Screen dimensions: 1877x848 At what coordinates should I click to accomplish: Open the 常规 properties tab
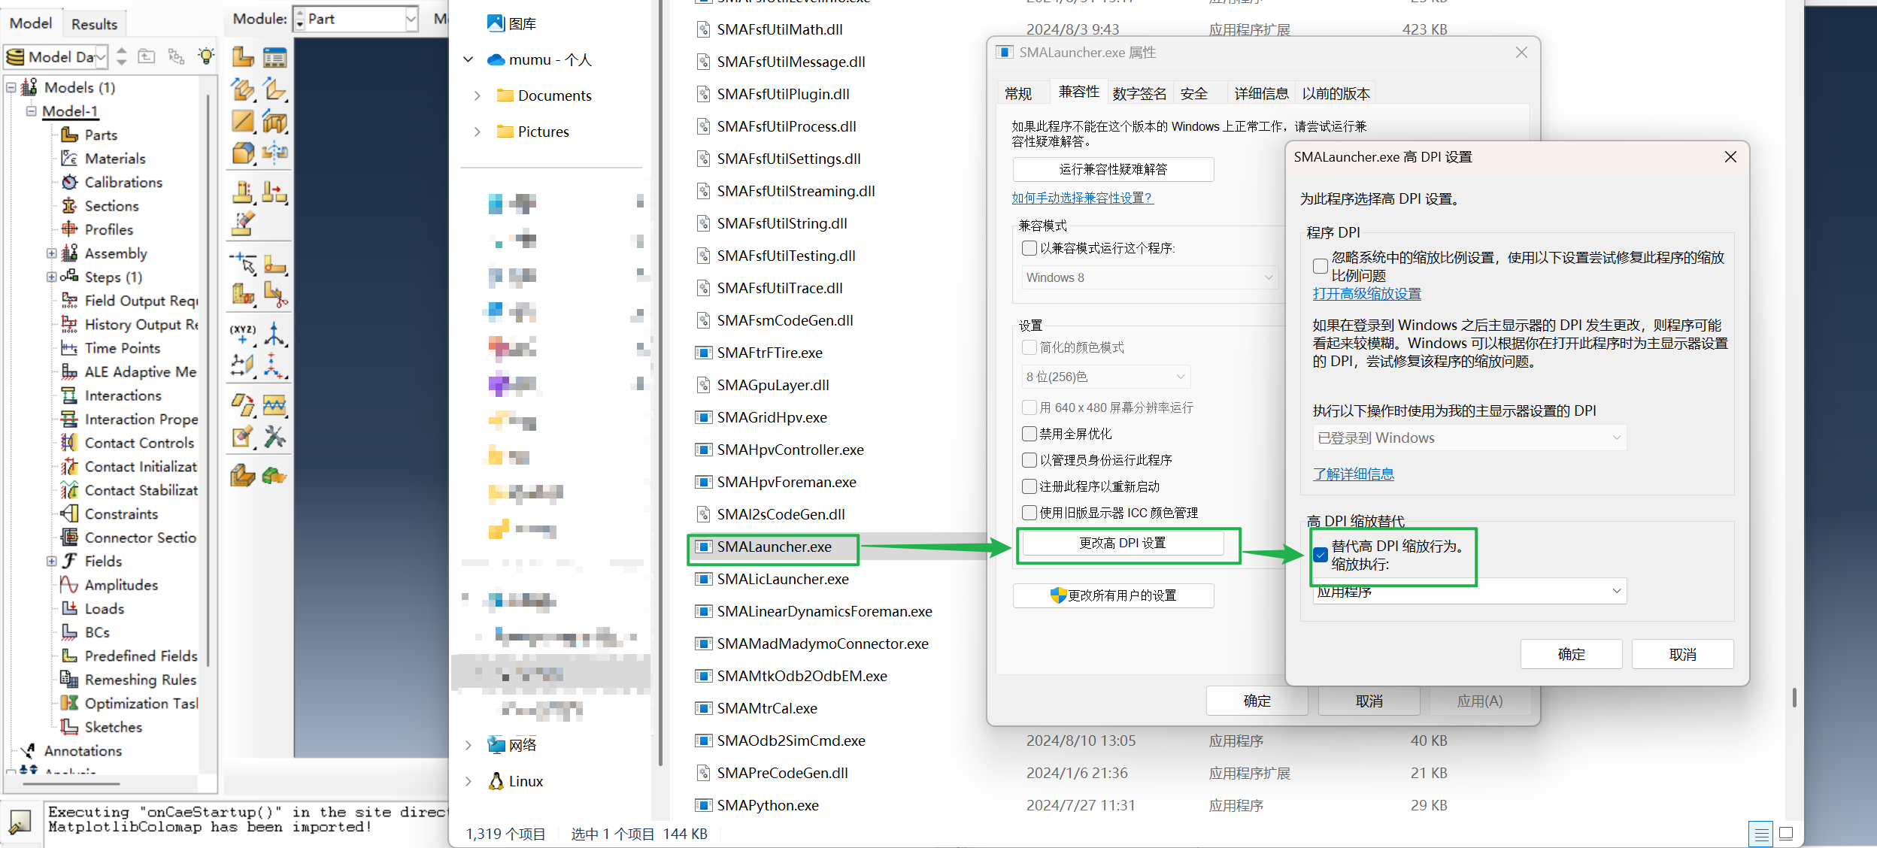1018,93
